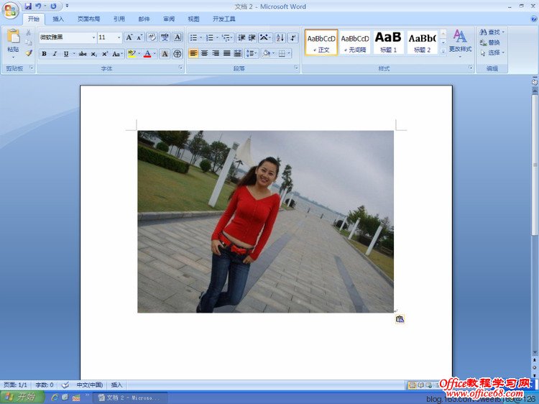Apply subscript formatting
The image size is (539, 404).
pos(94,54)
